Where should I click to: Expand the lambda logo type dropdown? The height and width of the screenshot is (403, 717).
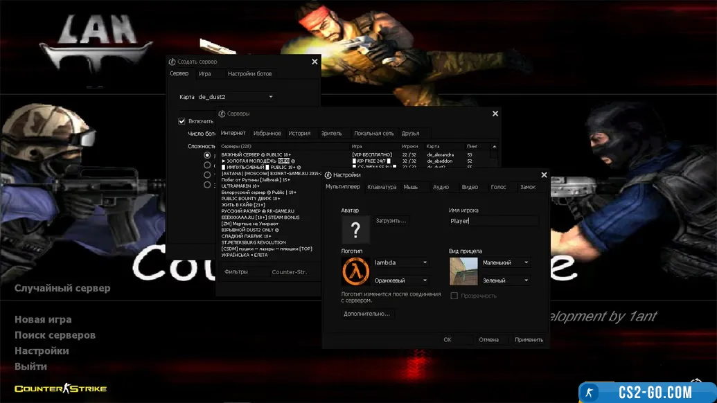[x=401, y=262]
